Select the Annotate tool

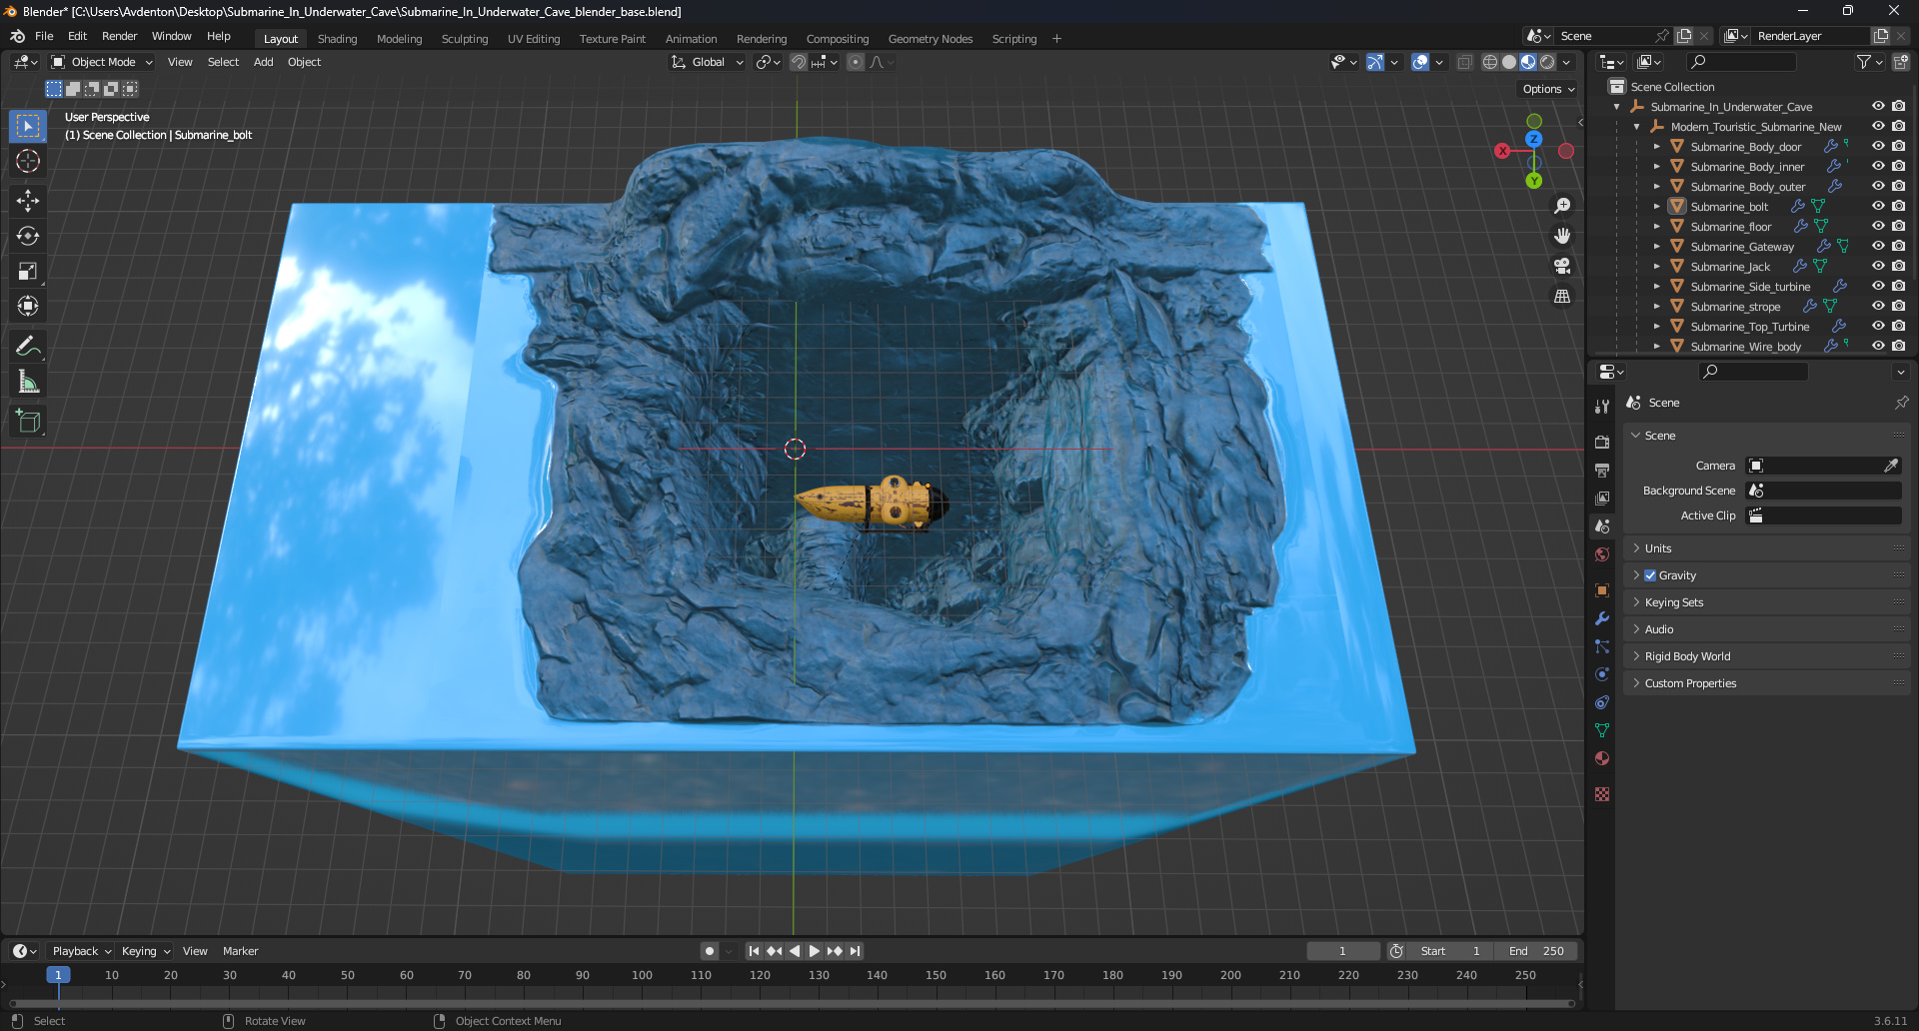pos(28,347)
